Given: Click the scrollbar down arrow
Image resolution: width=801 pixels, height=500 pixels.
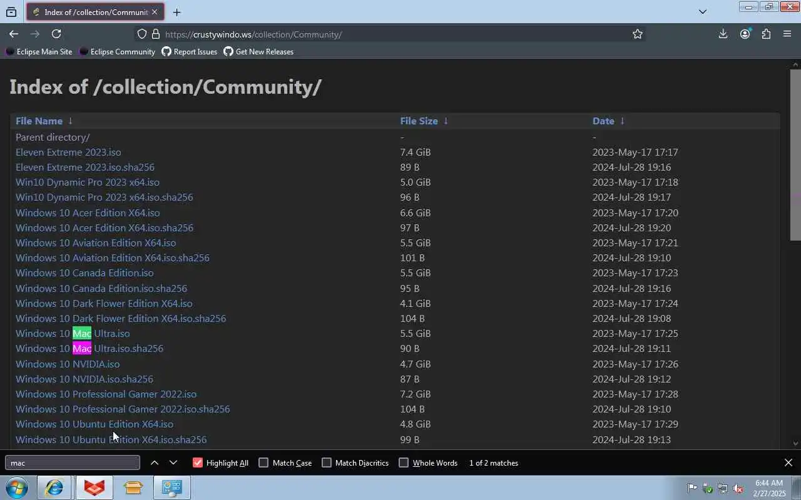Looking at the screenshot, I should tap(795, 443).
